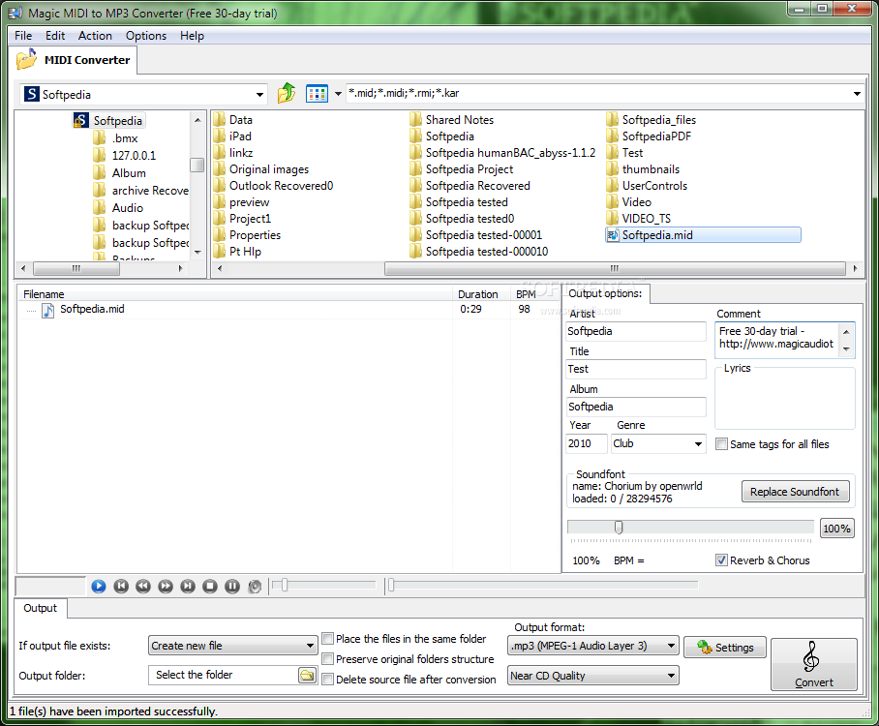Stop playback with the square Stop icon
This screenshot has height=726, width=879.
pyautogui.click(x=210, y=587)
